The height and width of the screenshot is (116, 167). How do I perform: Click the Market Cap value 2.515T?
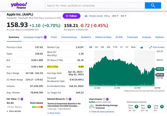coord(80,47)
